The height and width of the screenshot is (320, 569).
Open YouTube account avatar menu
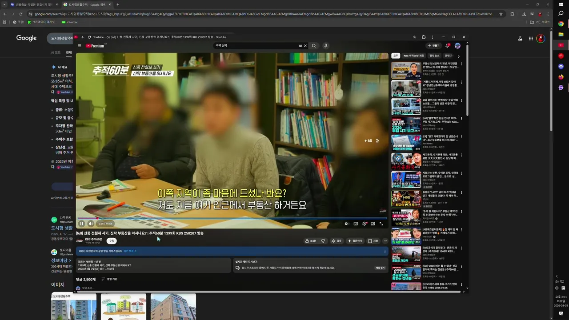click(x=457, y=46)
